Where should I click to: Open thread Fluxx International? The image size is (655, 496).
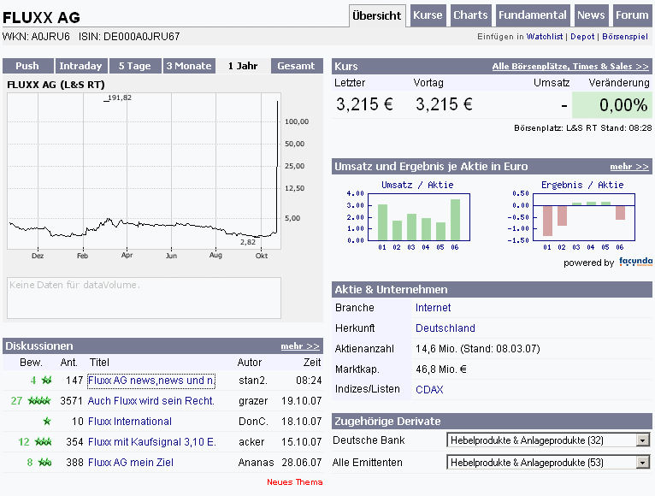pyautogui.click(x=130, y=422)
